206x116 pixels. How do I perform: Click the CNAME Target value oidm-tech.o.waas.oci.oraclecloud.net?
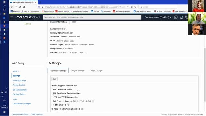[79, 44]
